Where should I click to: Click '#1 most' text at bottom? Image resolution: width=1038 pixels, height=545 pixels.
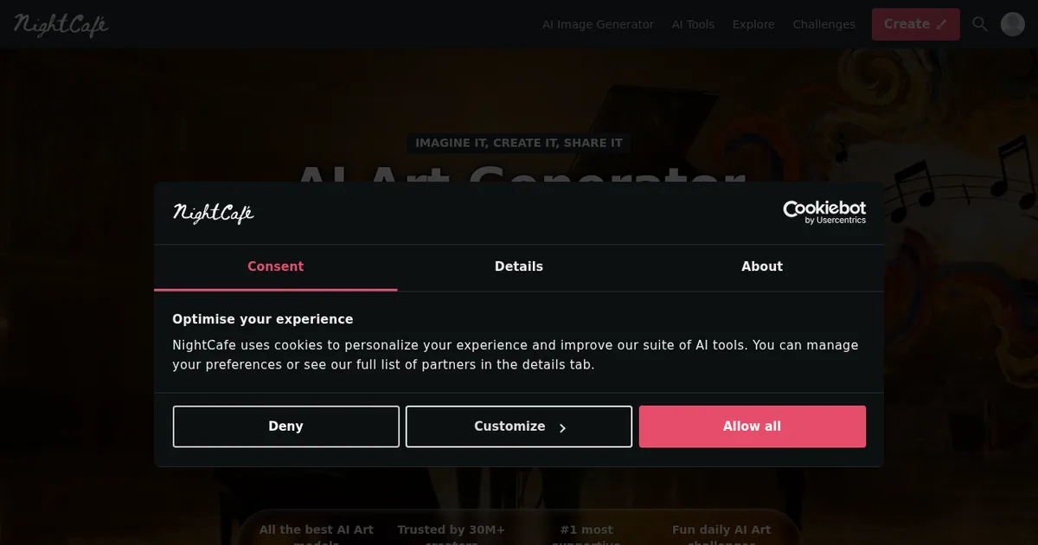tap(586, 529)
